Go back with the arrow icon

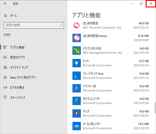click(5, 4)
